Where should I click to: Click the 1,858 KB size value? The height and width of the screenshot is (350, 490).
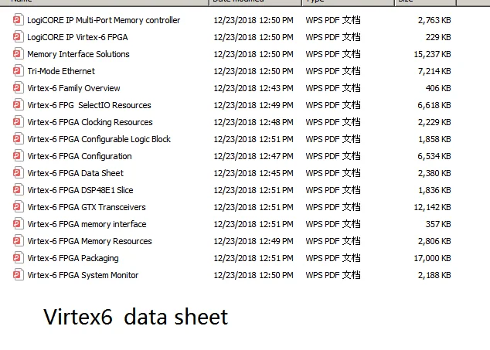(434, 139)
